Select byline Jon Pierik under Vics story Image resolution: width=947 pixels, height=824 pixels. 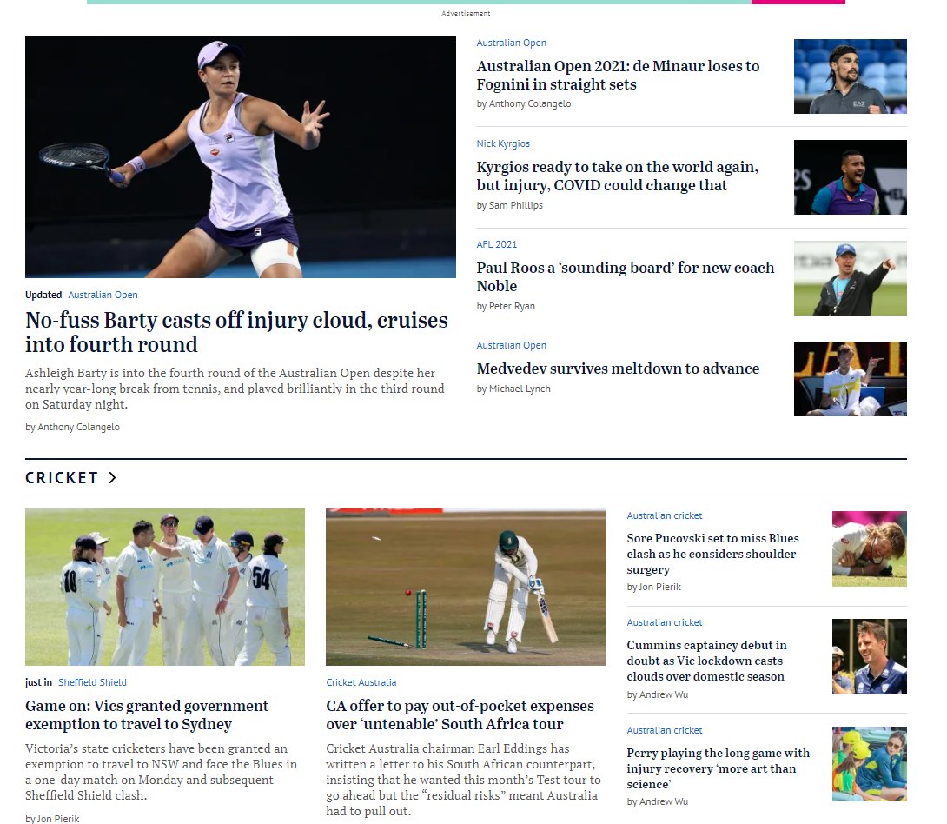(x=58, y=819)
